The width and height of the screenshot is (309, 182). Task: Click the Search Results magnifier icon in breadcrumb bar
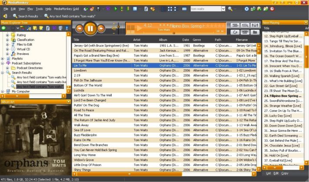(15, 16)
